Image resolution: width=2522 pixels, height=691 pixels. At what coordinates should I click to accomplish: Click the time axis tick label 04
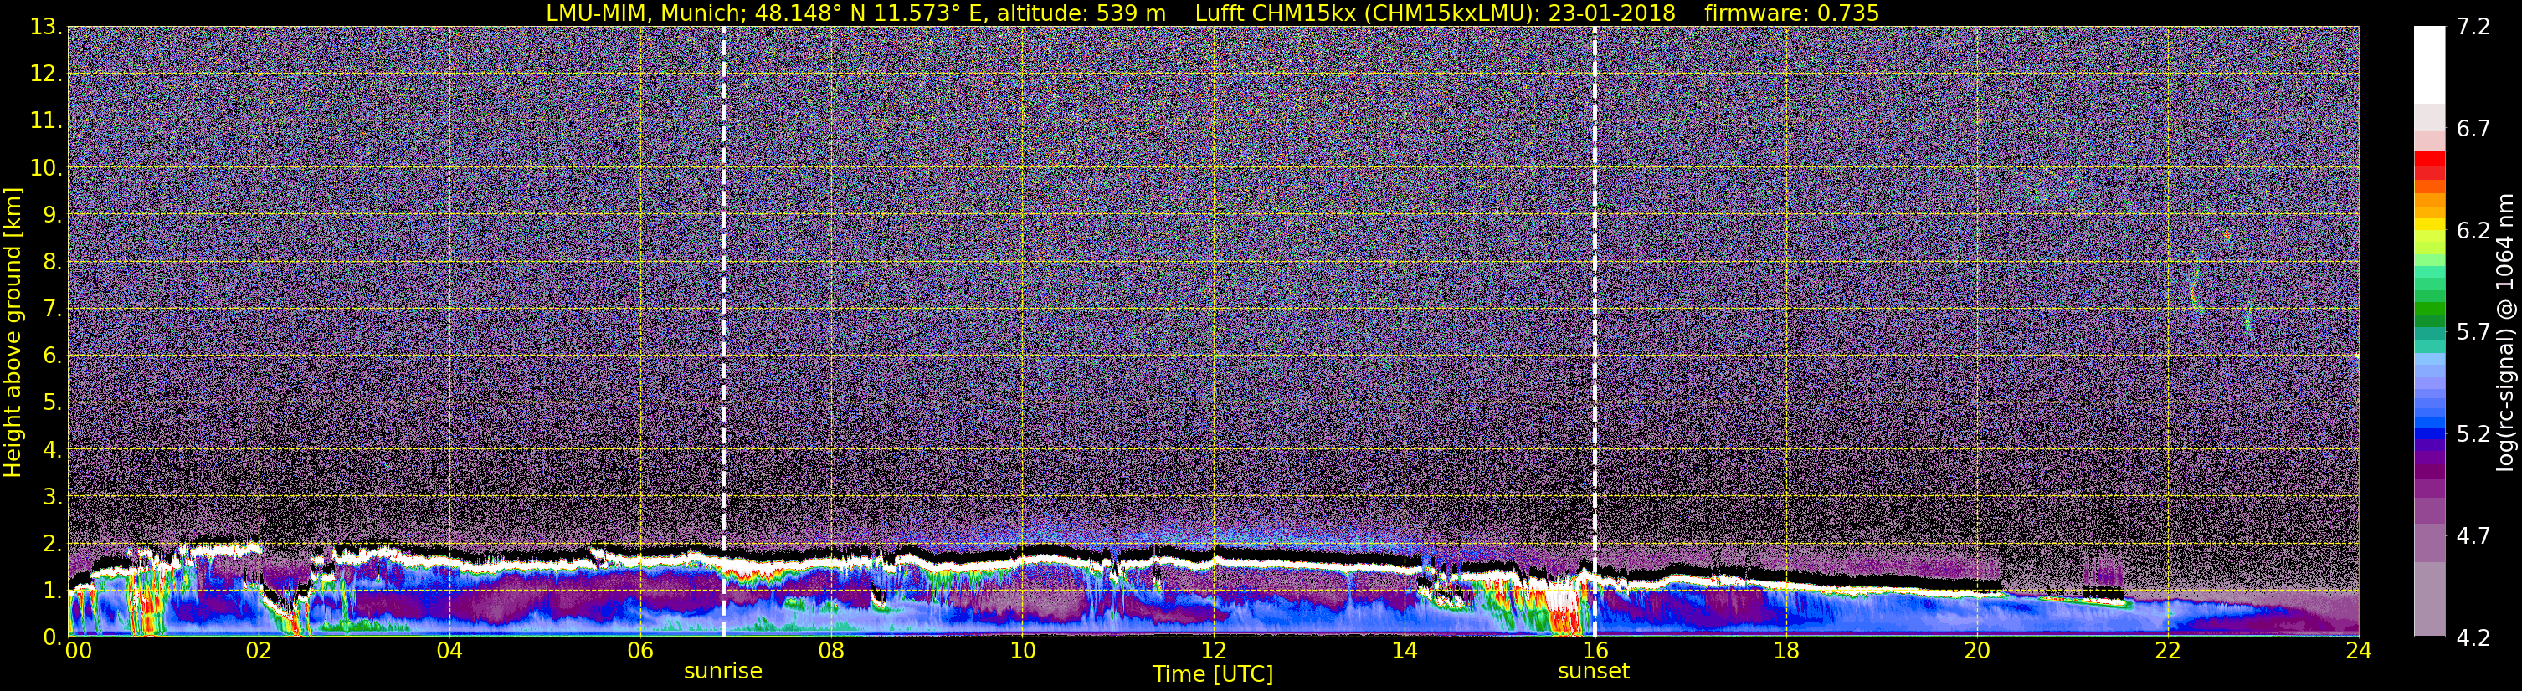[449, 651]
